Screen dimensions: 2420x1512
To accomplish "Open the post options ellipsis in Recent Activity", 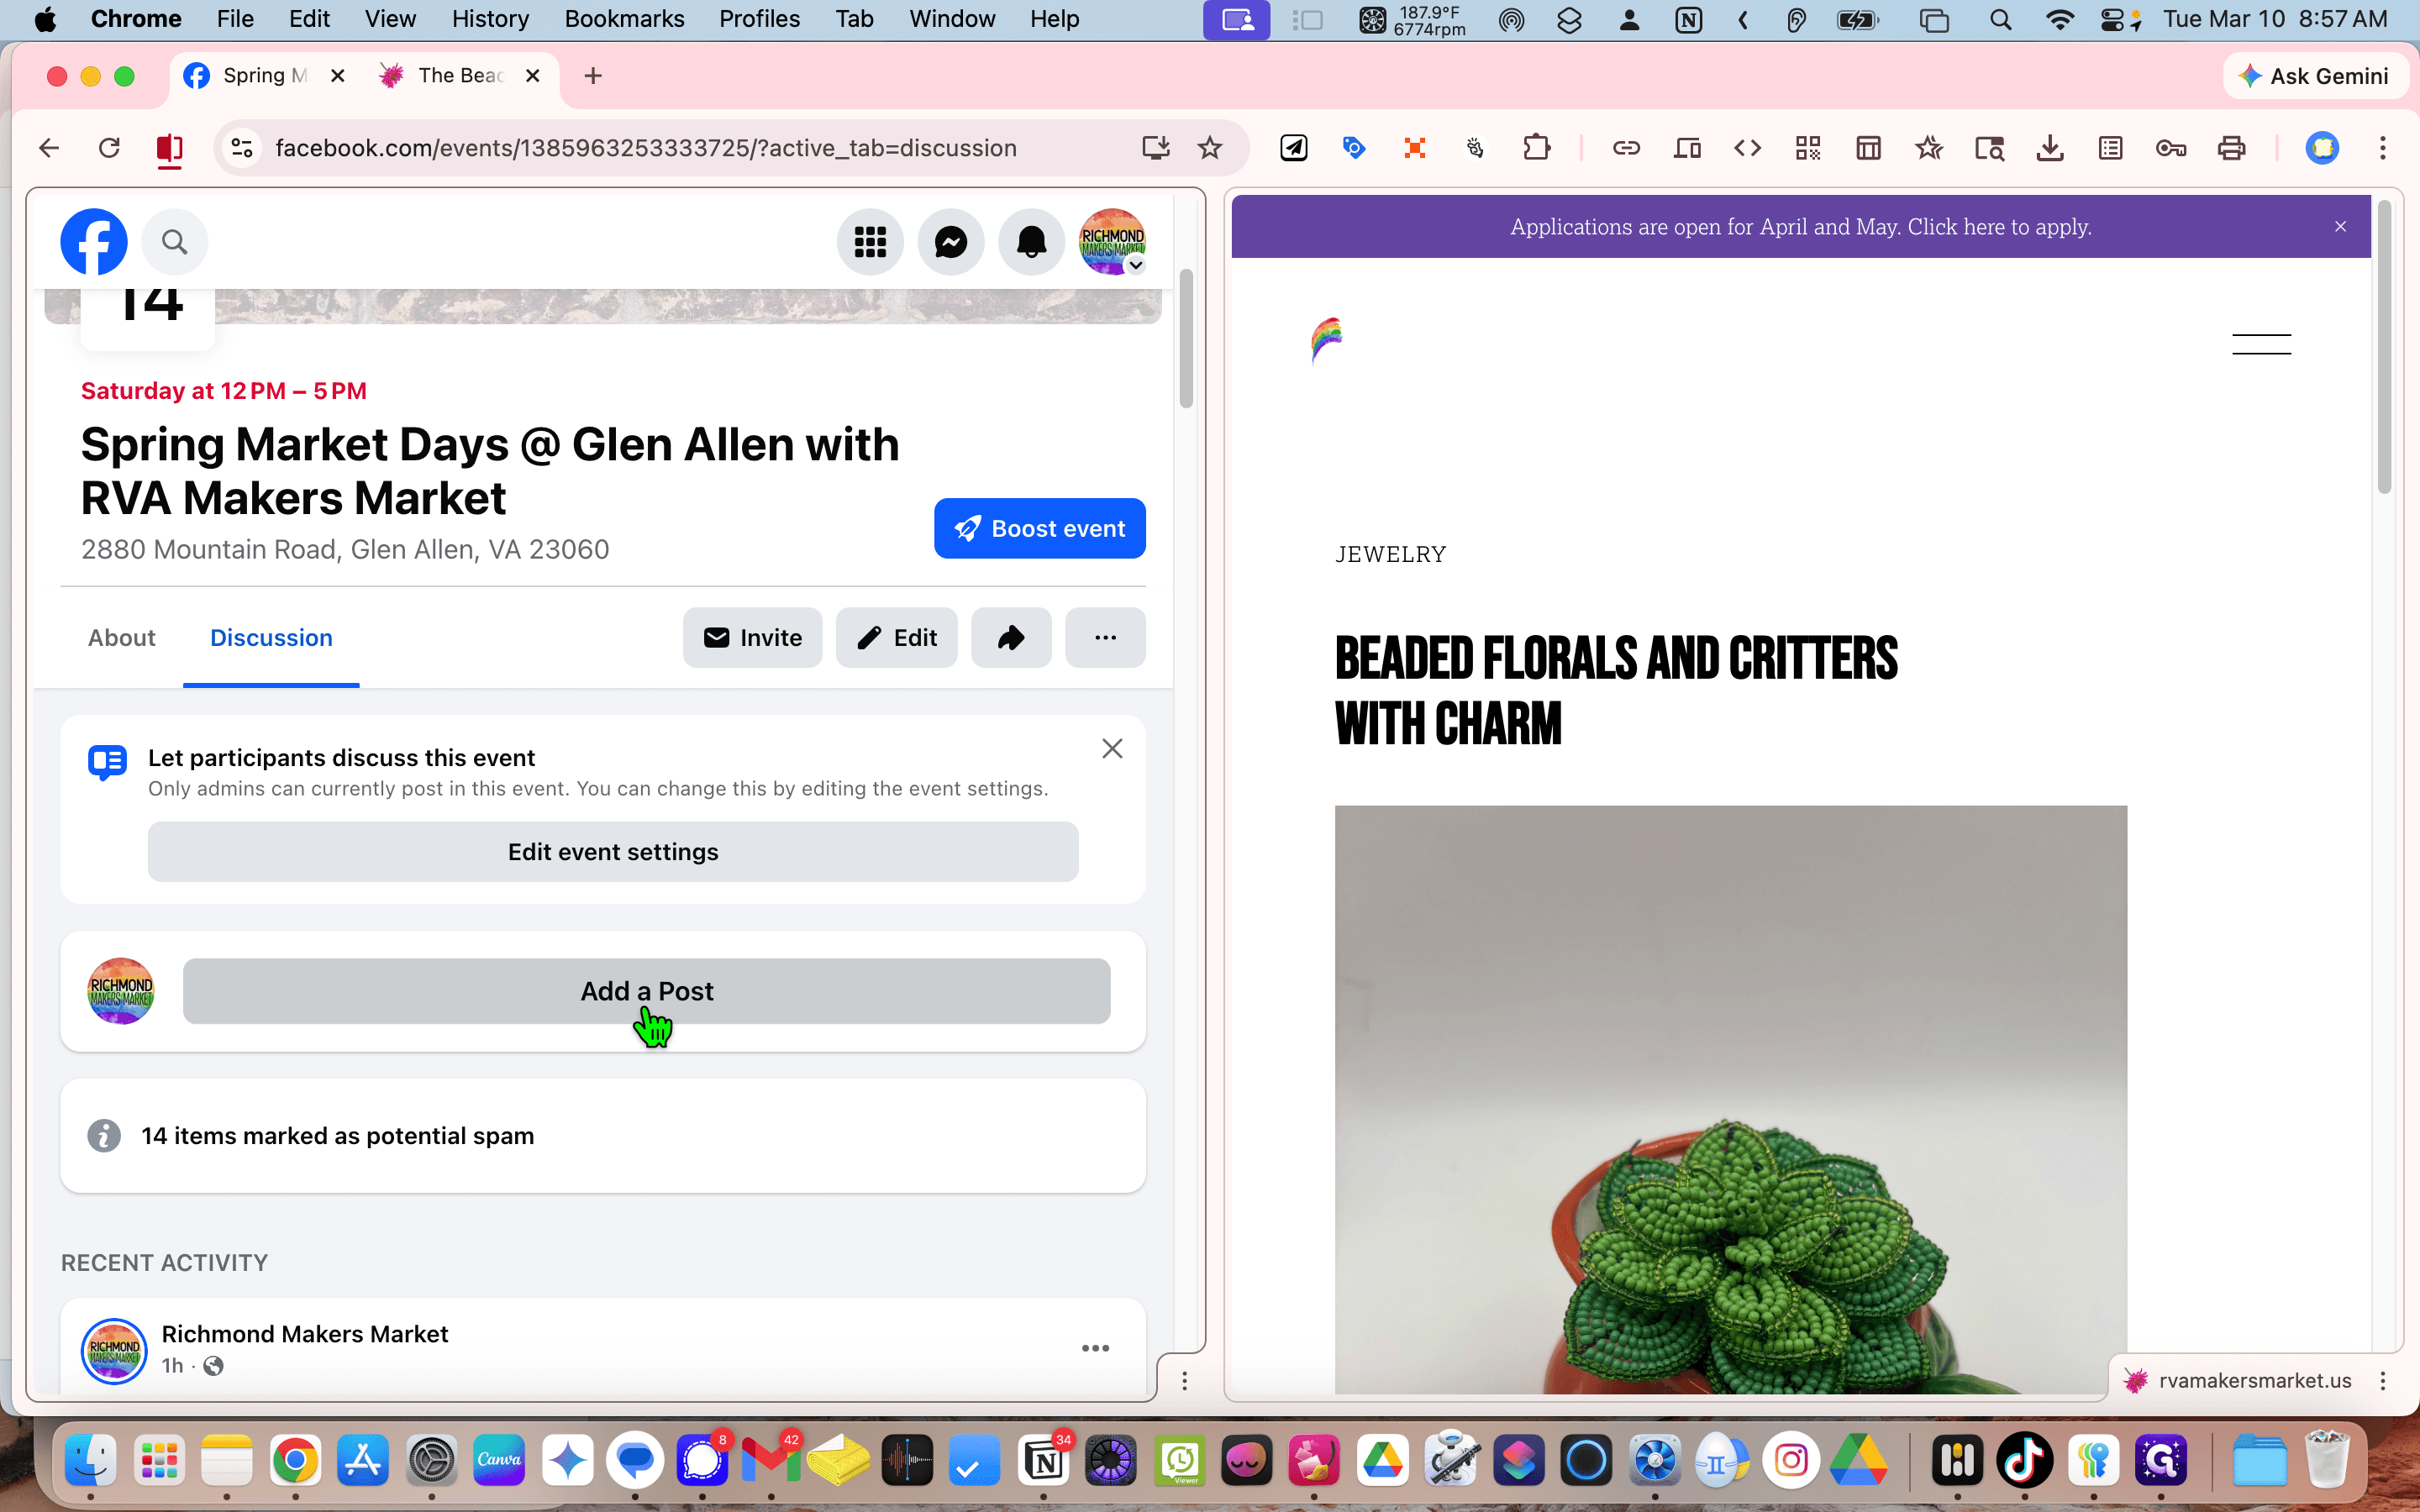I will point(1095,1348).
